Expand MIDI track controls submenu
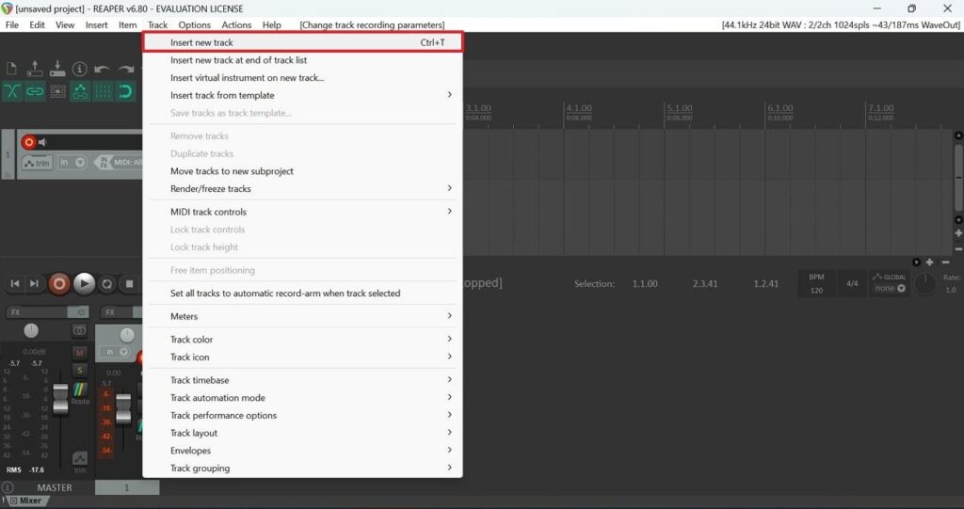 point(302,212)
